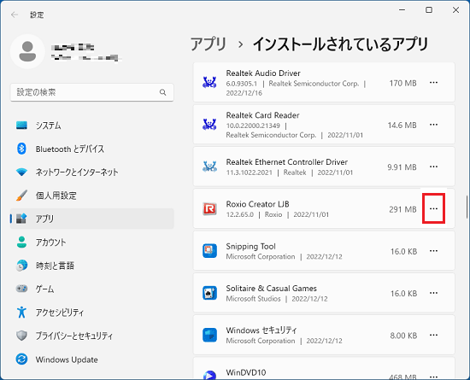Image resolution: width=470 pixels, height=380 pixels.
Task: Open 時刻と言語 settings
Action: [x=92, y=266]
